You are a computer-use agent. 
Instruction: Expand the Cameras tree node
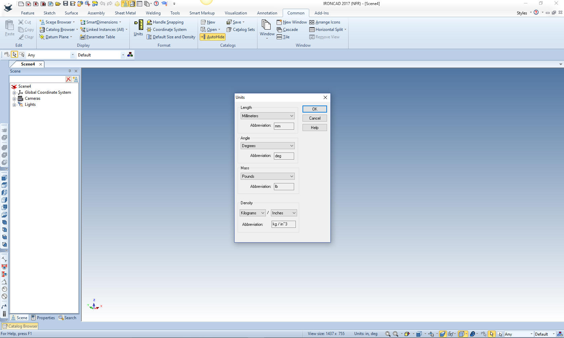14,99
